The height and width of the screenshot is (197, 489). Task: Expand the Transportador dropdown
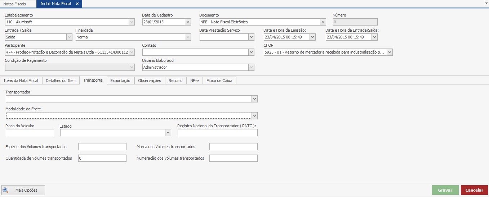254,99
